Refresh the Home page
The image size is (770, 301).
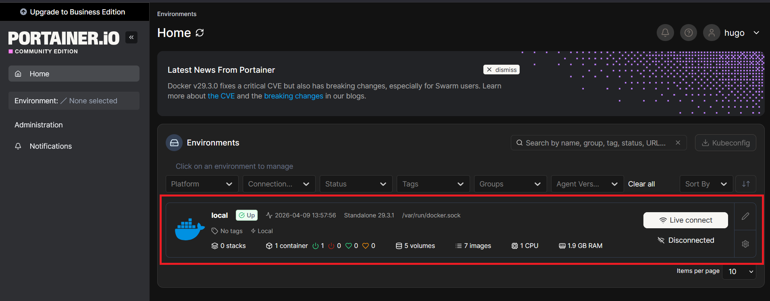click(200, 33)
